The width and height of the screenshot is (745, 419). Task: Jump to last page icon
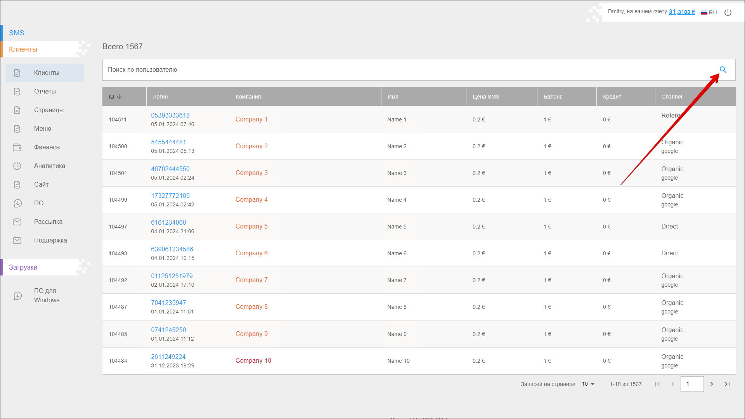coord(727,384)
